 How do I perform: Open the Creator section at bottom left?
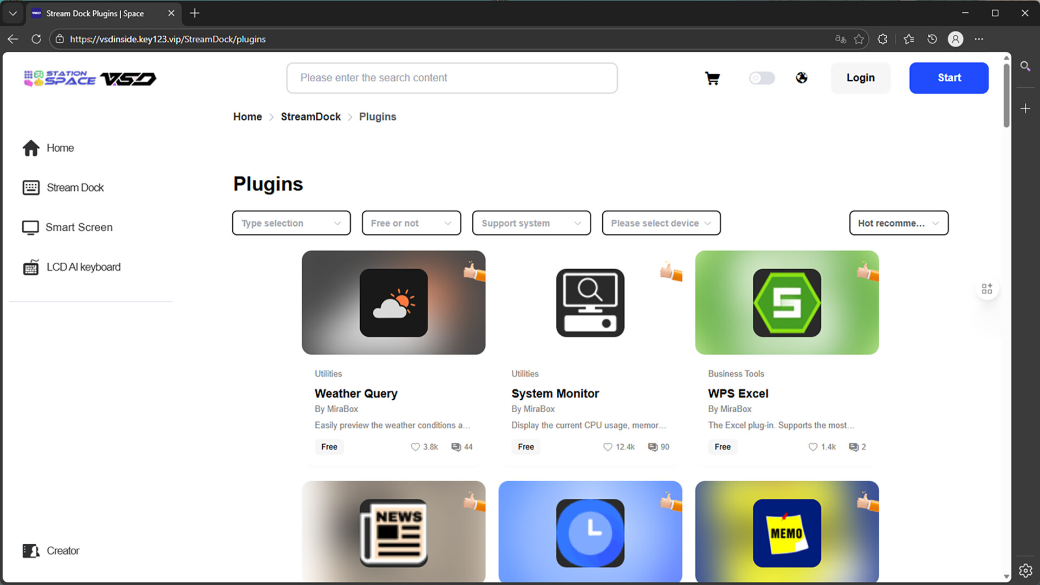63,550
